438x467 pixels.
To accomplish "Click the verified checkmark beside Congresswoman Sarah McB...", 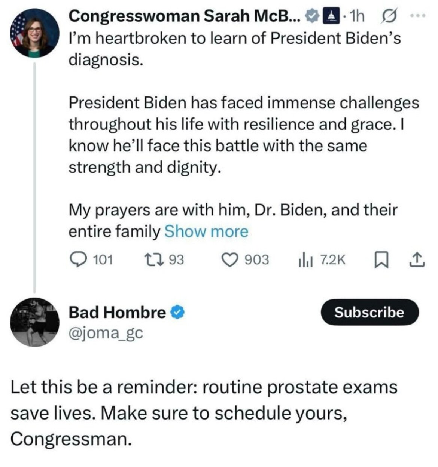I will click(311, 16).
